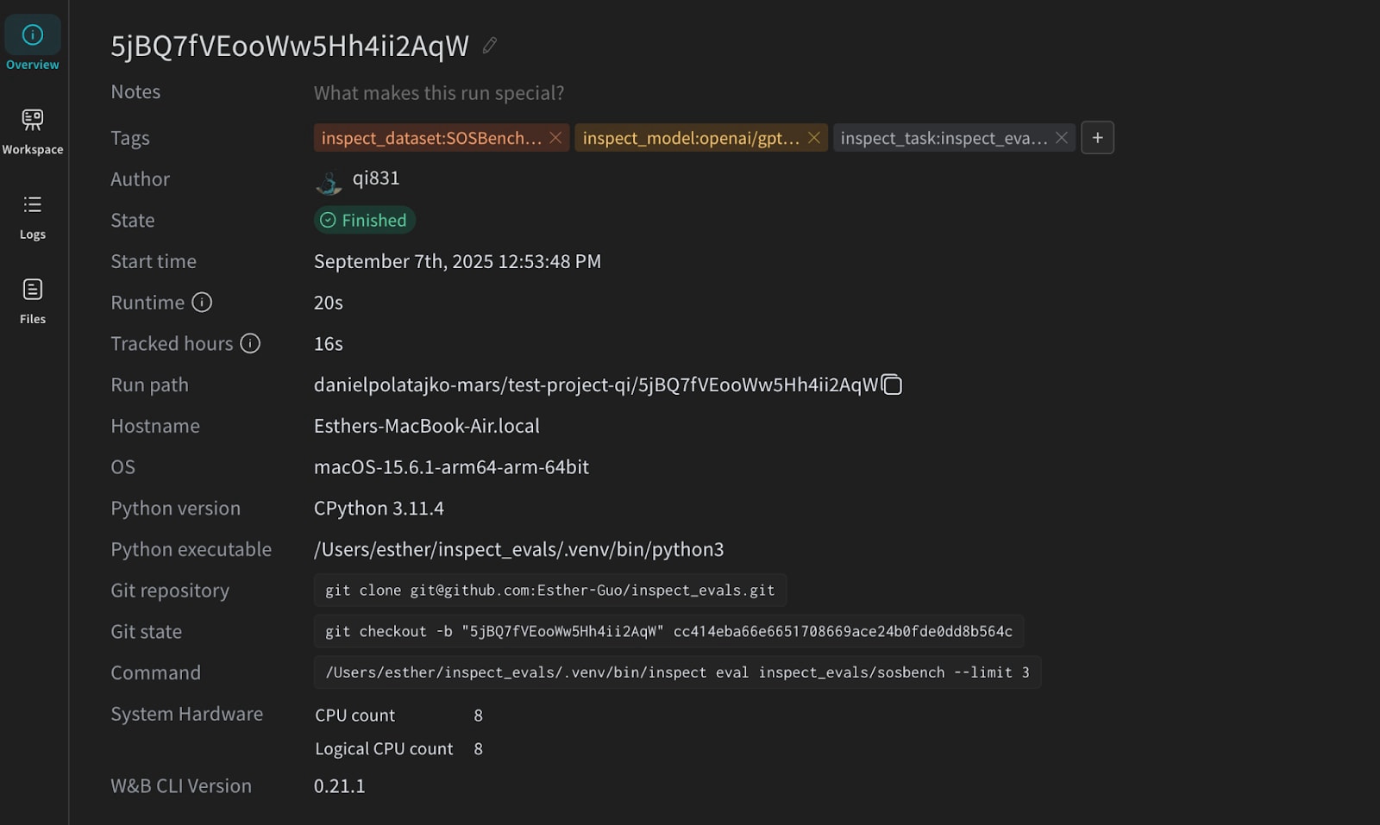Open the Workspace sidebar tab
This screenshot has width=1380, height=825.
tap(33, 131)
